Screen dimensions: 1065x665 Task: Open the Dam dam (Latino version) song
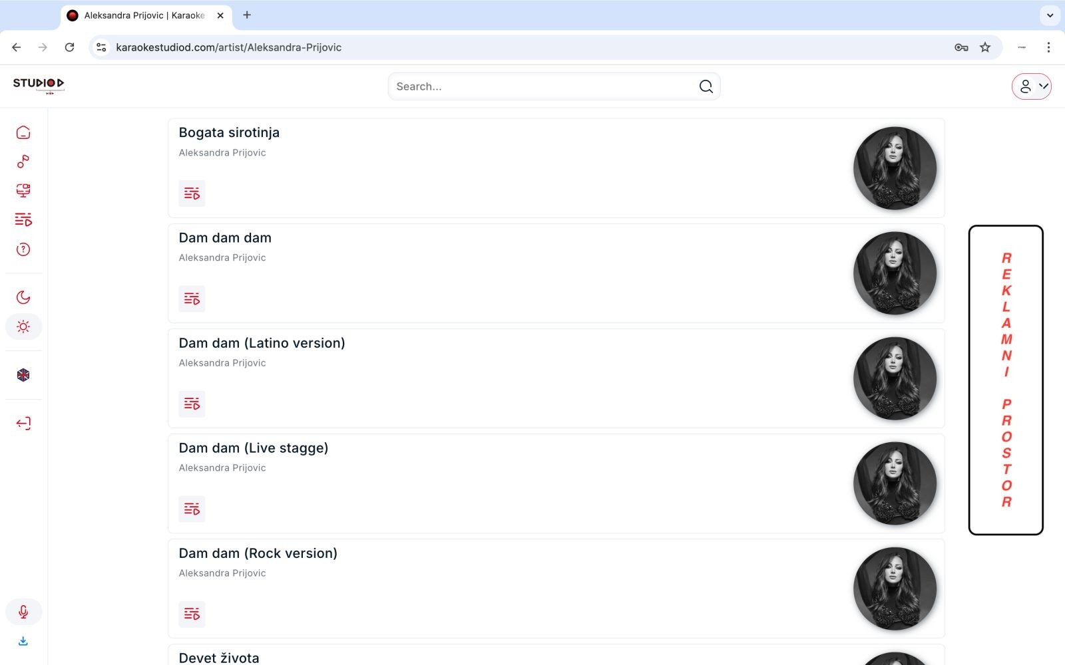[x=262, y=343]
